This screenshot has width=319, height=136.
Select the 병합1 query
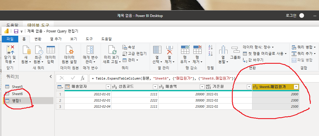[28, 101]
